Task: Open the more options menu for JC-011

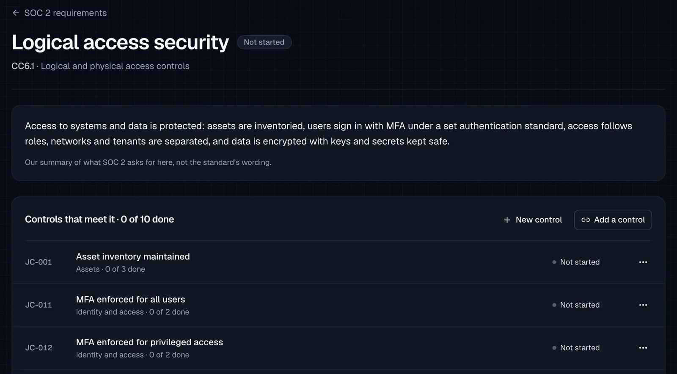Action: tap(643, 305)
